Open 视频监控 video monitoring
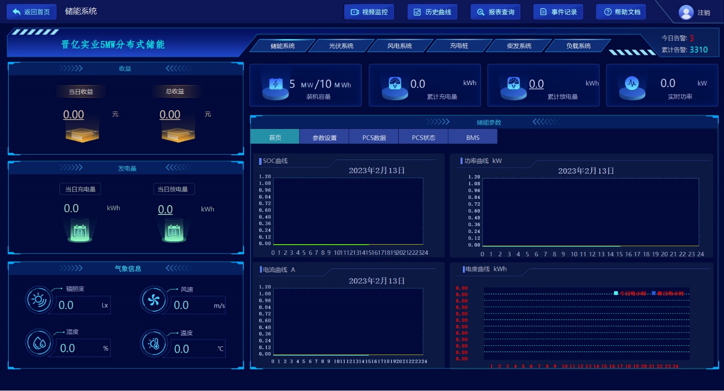Screen dimensions: 724x391 pos(369,12)
